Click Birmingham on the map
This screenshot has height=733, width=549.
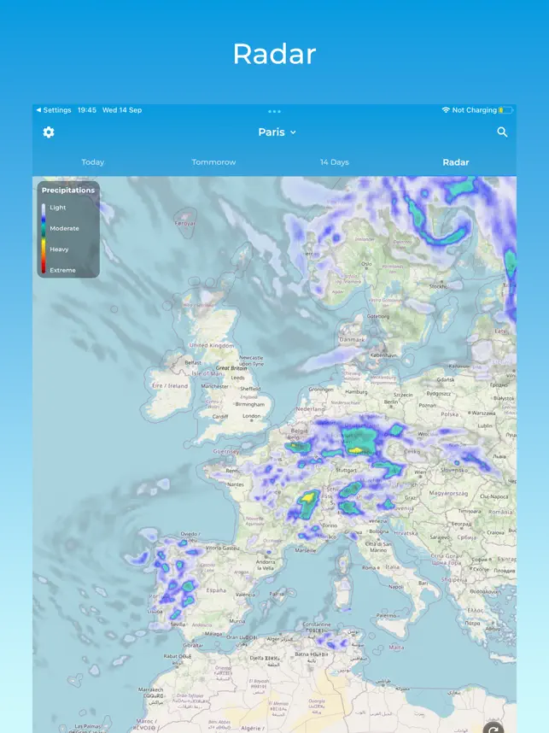click(x=249, y=404)
